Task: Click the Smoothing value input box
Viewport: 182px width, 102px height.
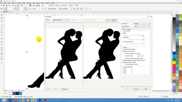Action: pos(144,40)
